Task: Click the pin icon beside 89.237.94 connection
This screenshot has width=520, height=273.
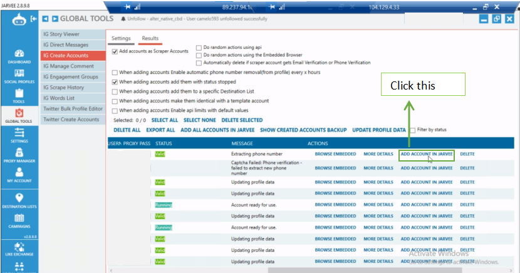Action: pyautogui.click(x=127, y=7)
